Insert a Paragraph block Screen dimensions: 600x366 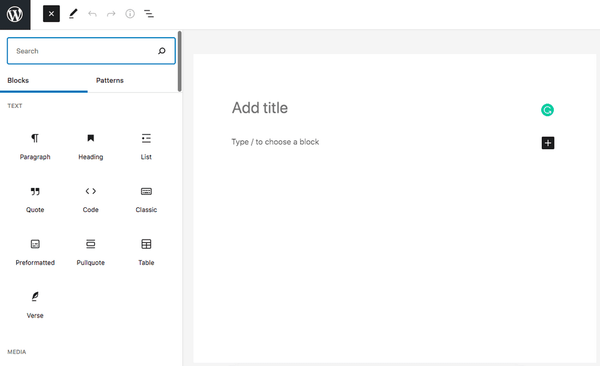coord(35,147)
